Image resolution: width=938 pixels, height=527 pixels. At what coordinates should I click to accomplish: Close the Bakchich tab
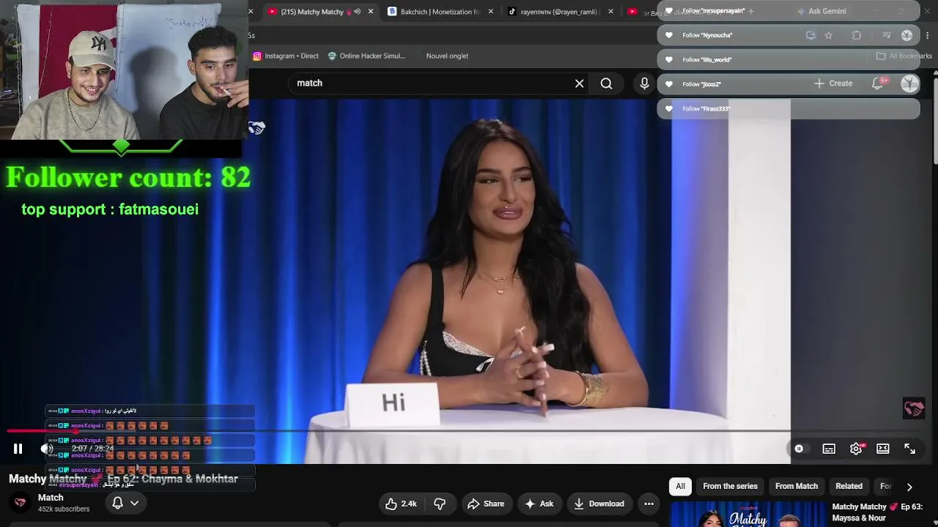coord(491,12)
